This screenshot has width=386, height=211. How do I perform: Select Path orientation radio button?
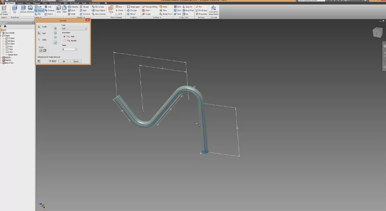pyautogui.click(x=64, y=36)
